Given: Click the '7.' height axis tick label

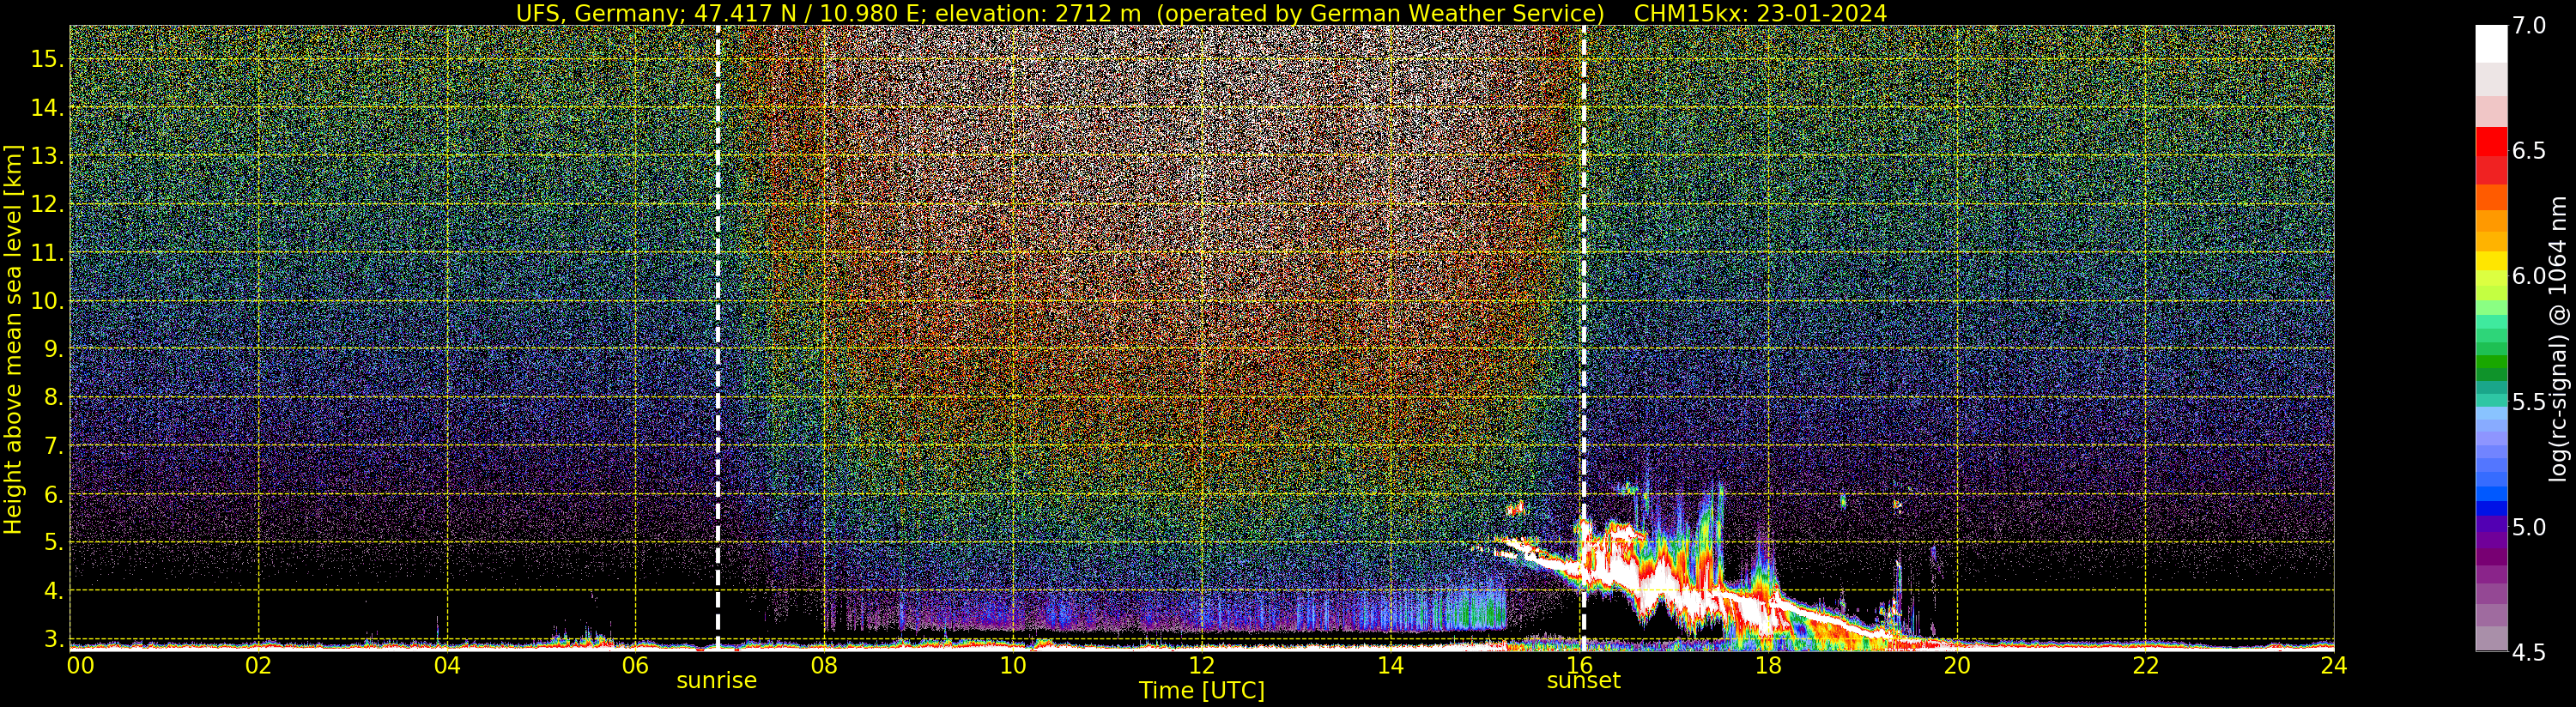Looking at the screenshot, I should point(54,446).
